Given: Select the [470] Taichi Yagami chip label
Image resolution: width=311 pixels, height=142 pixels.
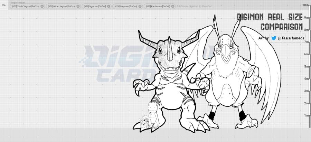Looking at the screenshot, I should [x=25, y=7].
